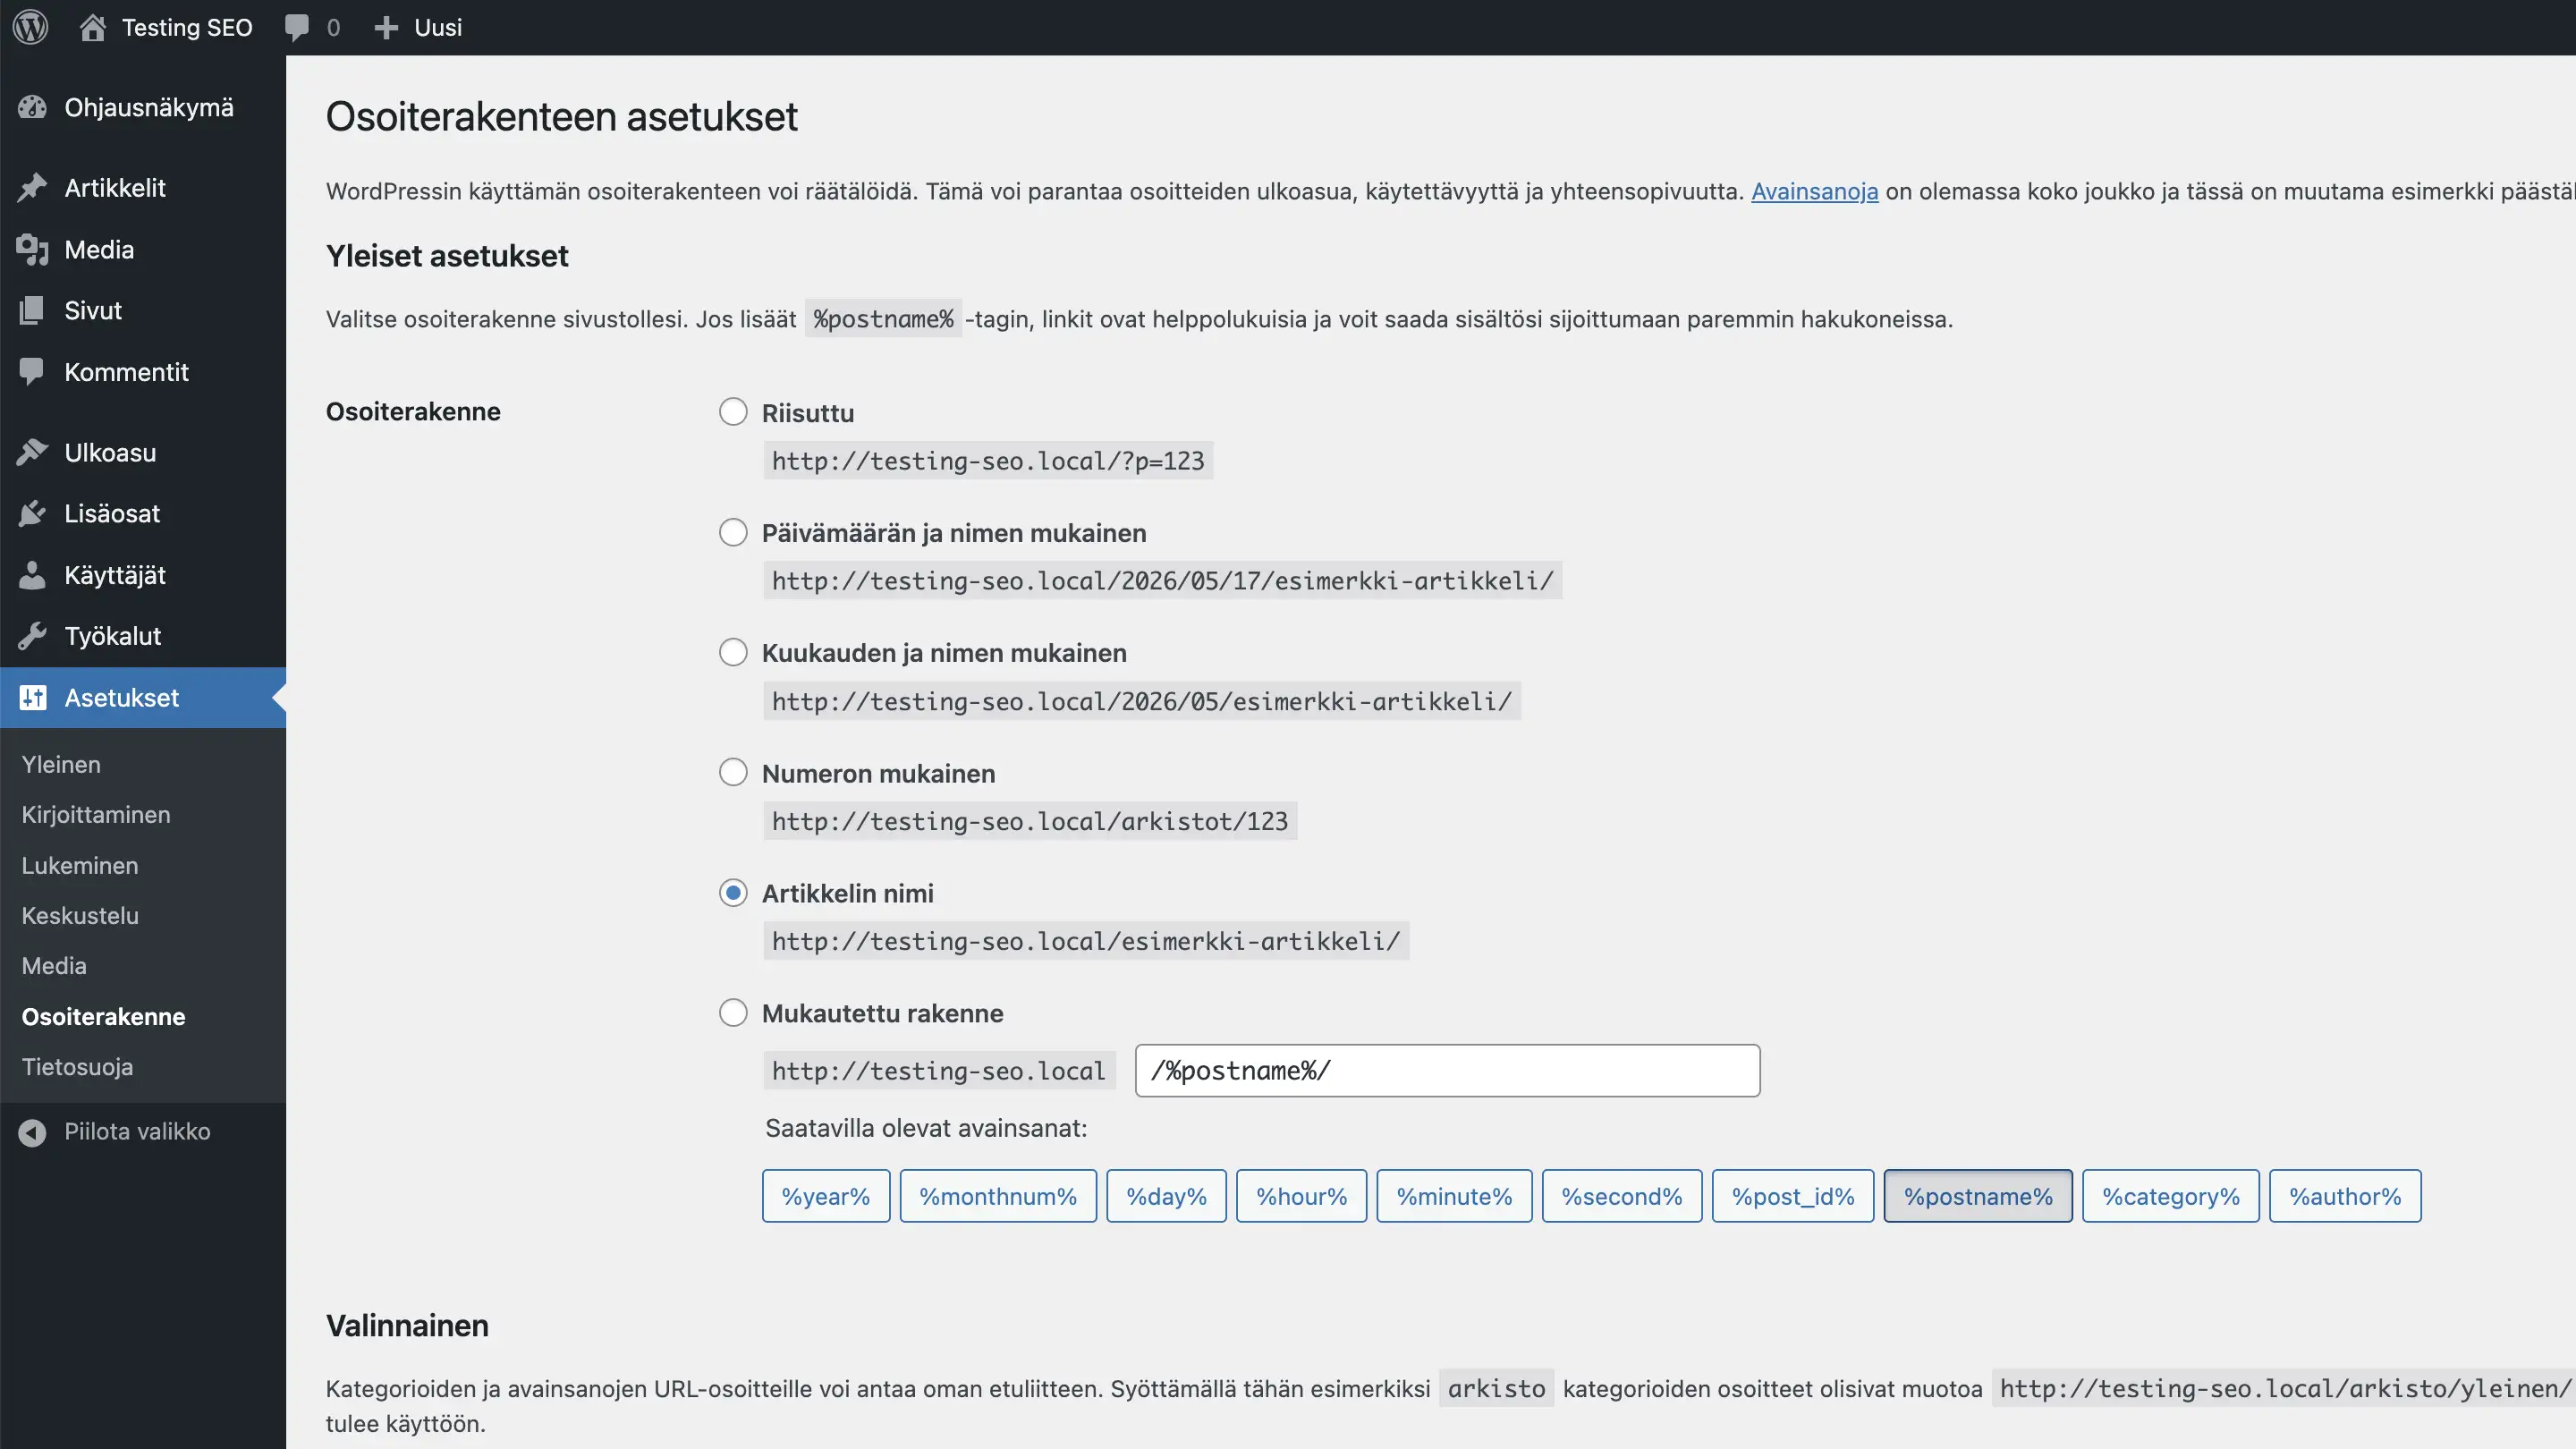
Task: Go to Kirjoittaminen settings submenu
Action: [x=96, y=815]
